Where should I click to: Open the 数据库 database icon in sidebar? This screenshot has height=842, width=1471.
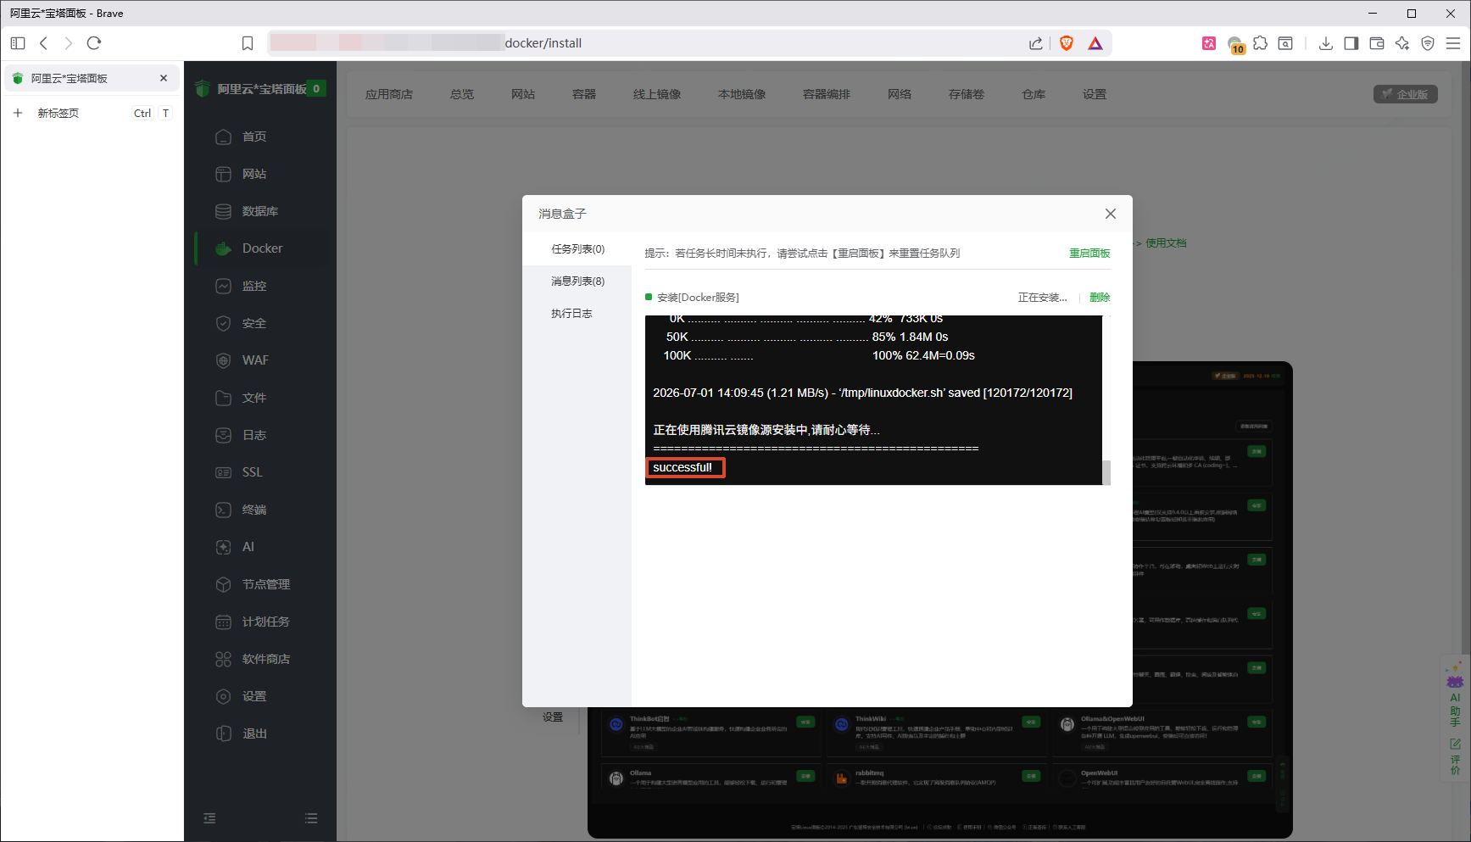click(x=223, y=211)
